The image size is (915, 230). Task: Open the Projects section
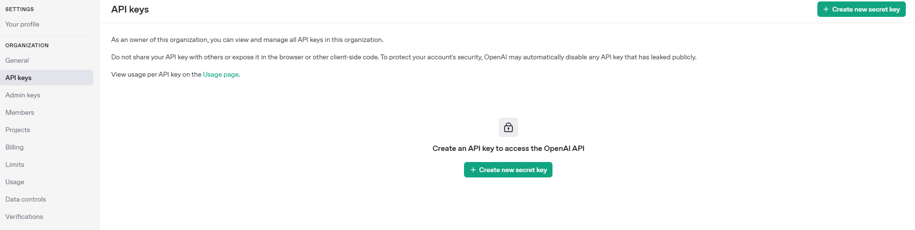[18, 130]
